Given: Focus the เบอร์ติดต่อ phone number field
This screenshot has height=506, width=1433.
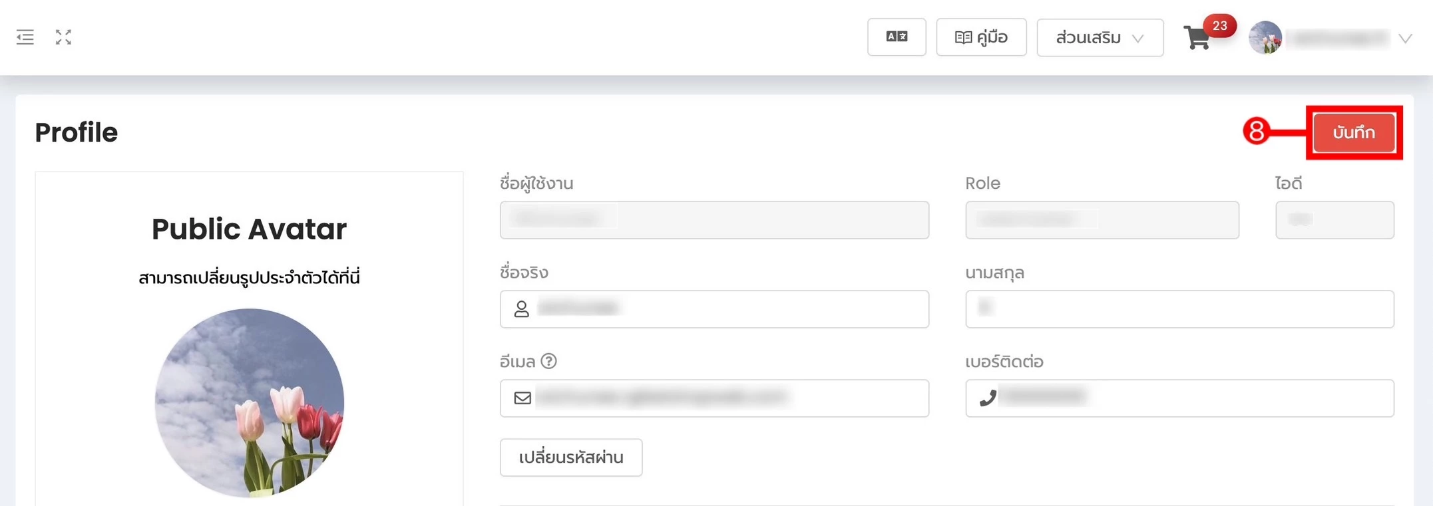Looking at the screenshot, I should tap(1179, 398).
